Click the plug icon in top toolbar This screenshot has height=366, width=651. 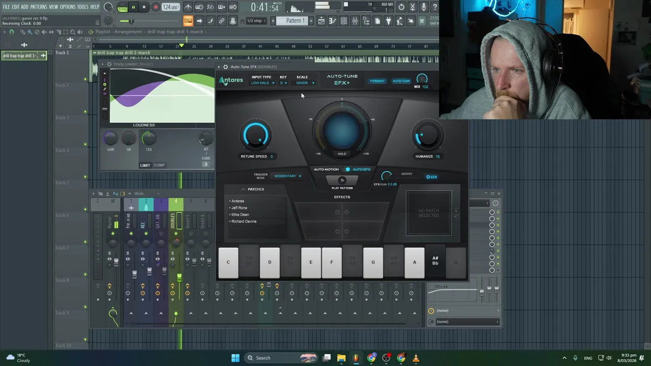coord(389,21)
